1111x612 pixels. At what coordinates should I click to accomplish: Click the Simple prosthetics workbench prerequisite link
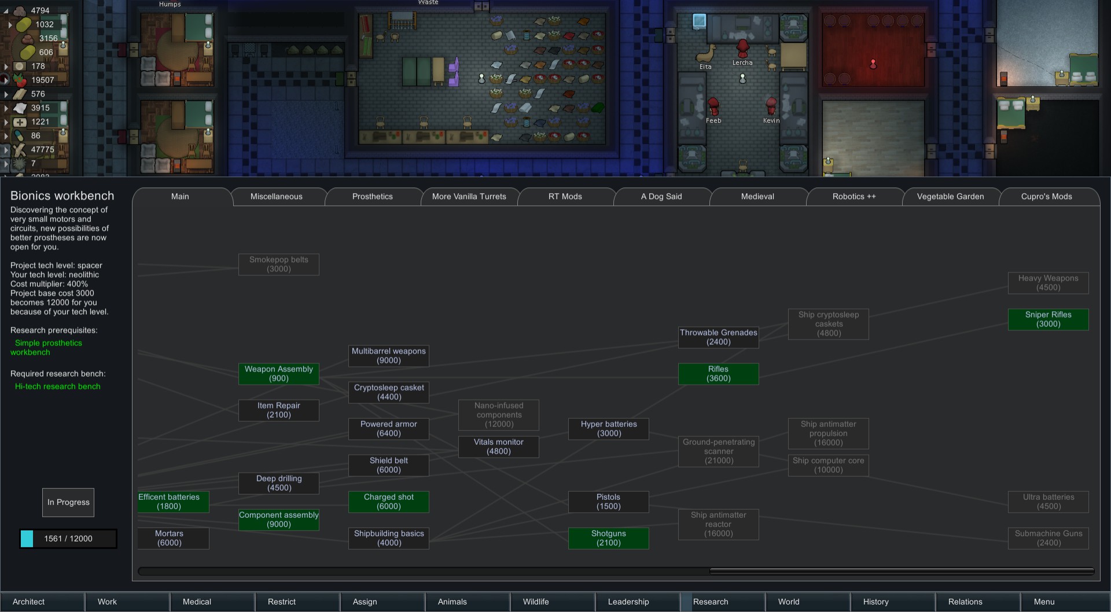pyautogui.click(x=46, y=348)
